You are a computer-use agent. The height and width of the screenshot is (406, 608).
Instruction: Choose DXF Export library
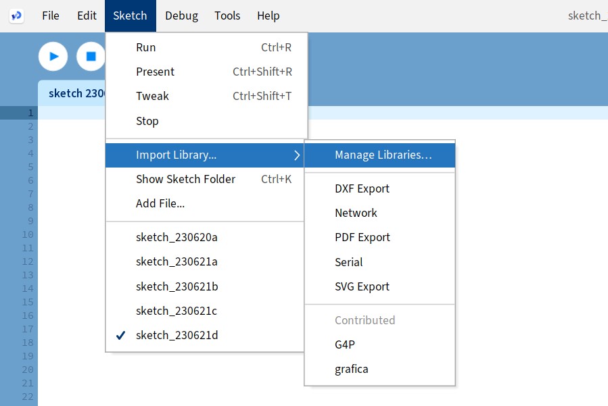(362, 188)
